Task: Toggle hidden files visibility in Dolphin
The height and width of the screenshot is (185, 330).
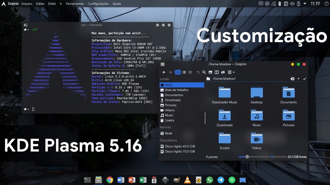Action: [x=223, y=72]
